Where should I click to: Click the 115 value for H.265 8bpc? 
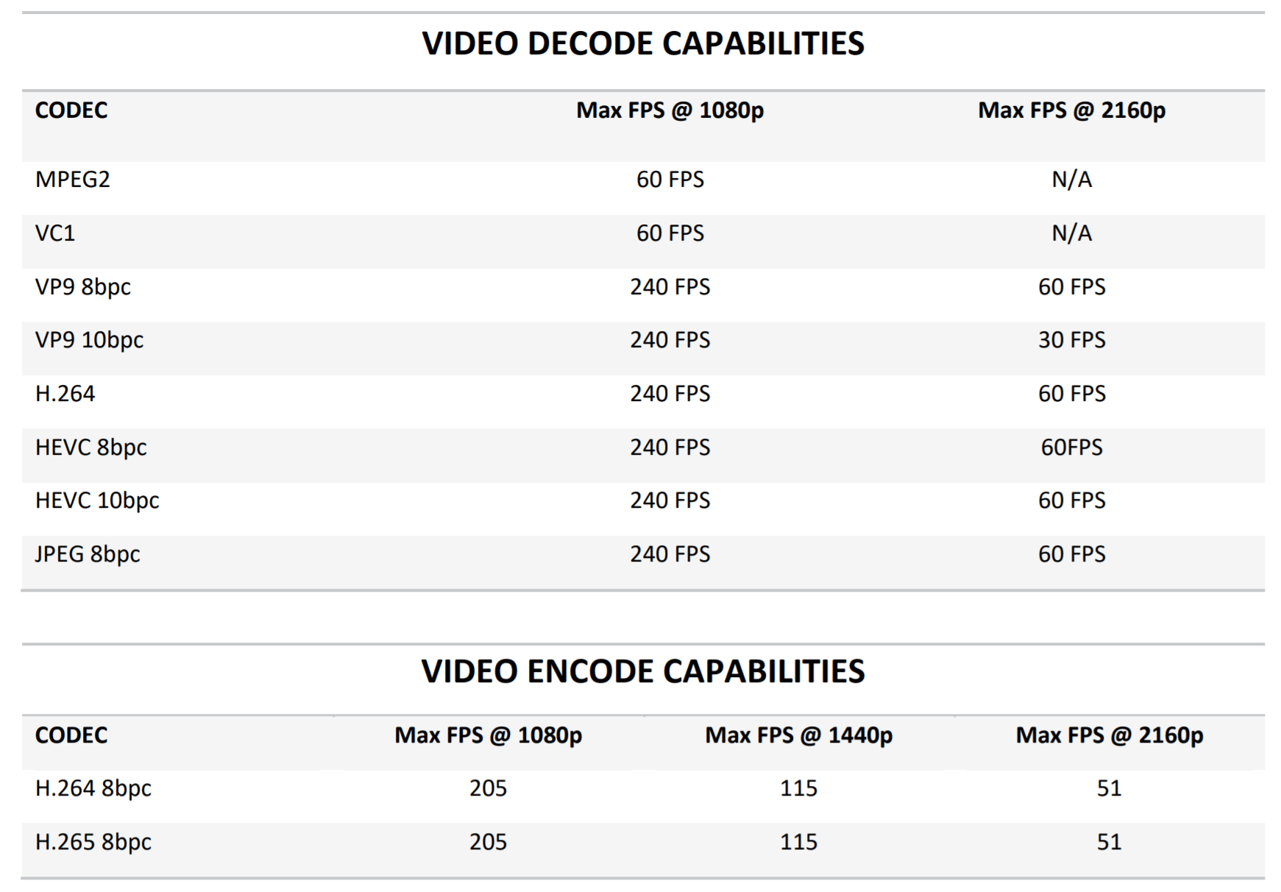pos(798,842)
